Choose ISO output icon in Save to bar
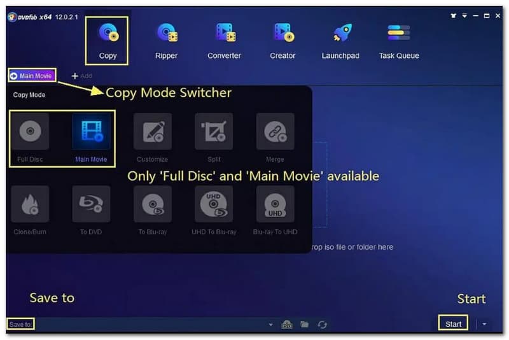 click(x=287, y=325)
